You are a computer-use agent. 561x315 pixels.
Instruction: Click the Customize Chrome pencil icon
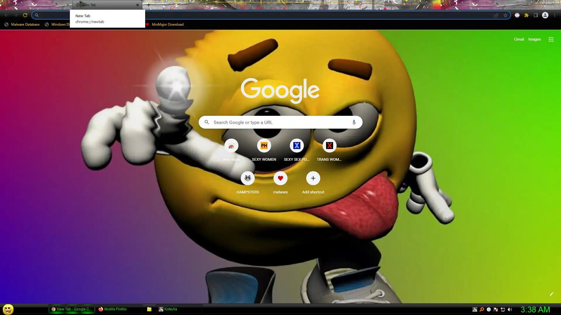(x=551, y=294)
